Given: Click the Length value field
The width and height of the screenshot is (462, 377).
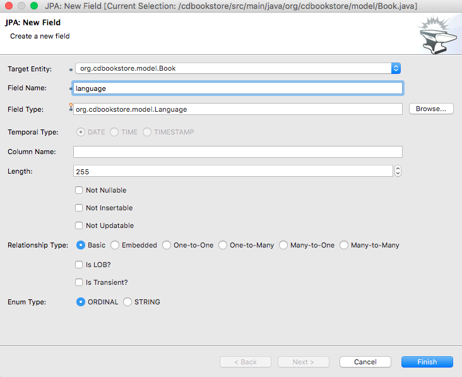Looking at the screenshot, I should [x=233, y=171].
